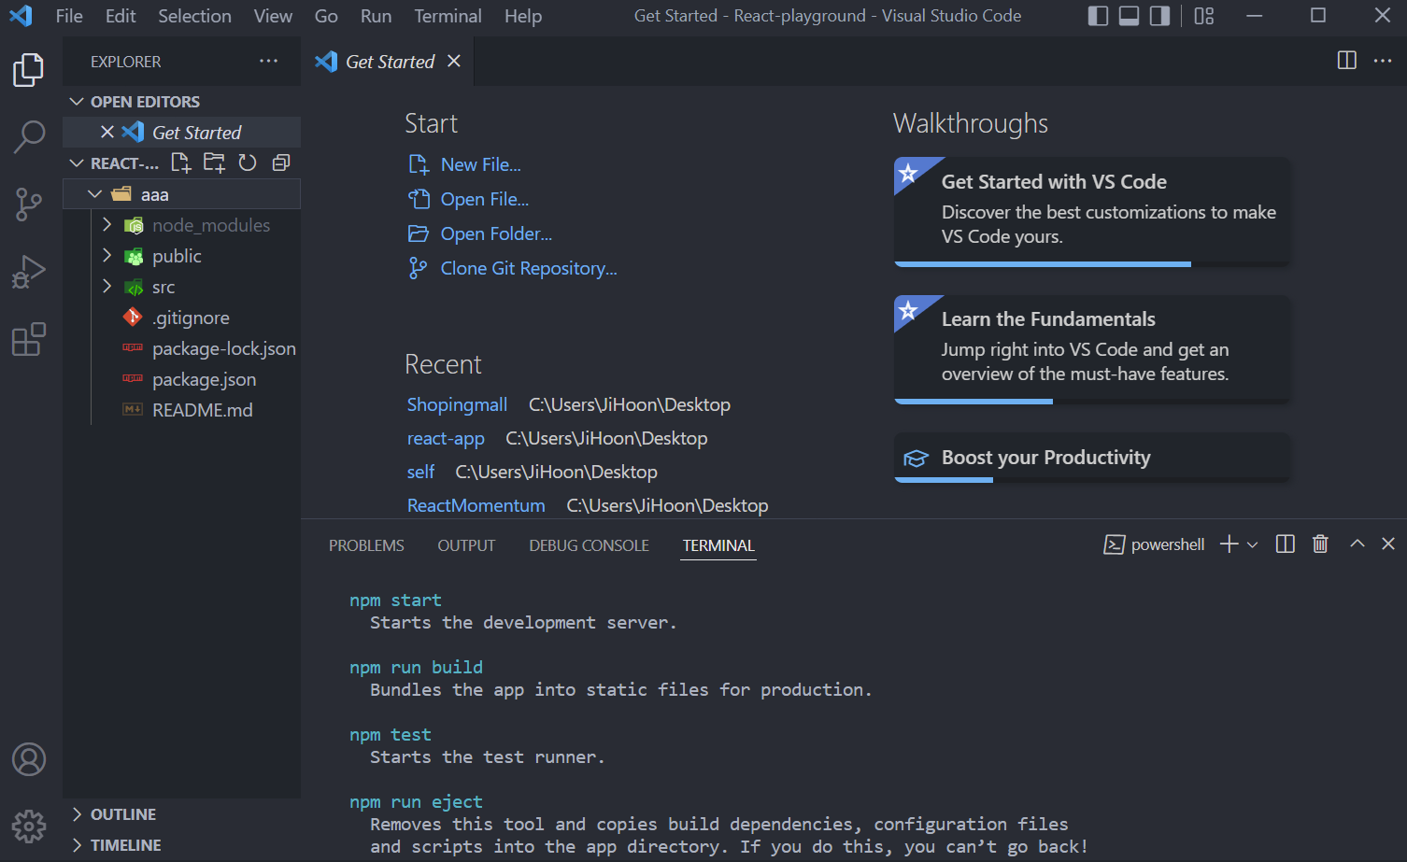The height and width of the screenshot is (862, 1407).
Task: Split the terminal pane
Action: pos(1286,544)
